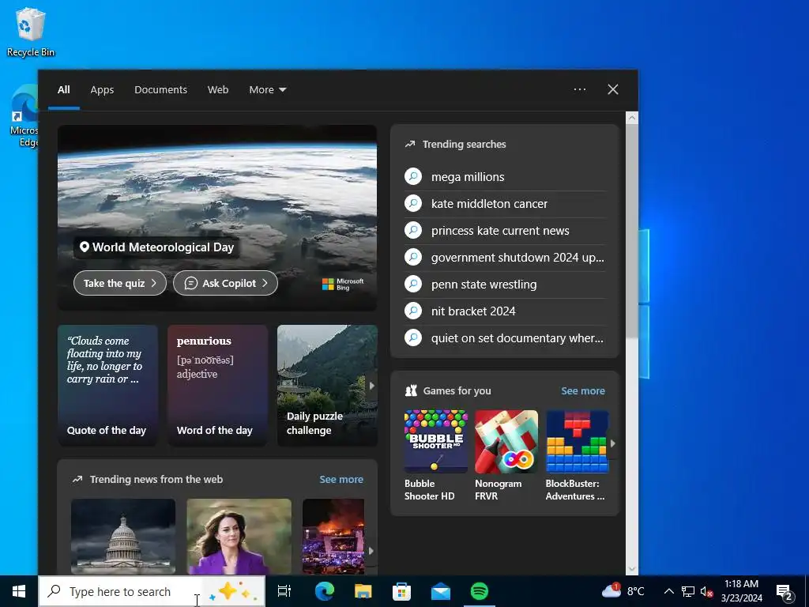
Task: Open news thumbnail of woman in purple
Action: [x=239, y=537]
